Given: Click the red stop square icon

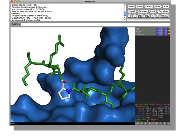Looking at the screenshot, I should pyautogui.click(x=145, y=124).
